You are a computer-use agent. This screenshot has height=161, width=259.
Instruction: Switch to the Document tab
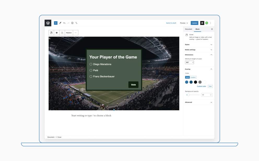point(189,29)
